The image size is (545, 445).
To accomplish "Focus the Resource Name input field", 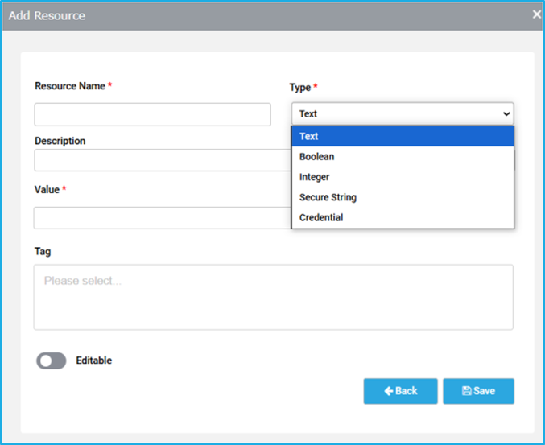I will pos(153,114).
